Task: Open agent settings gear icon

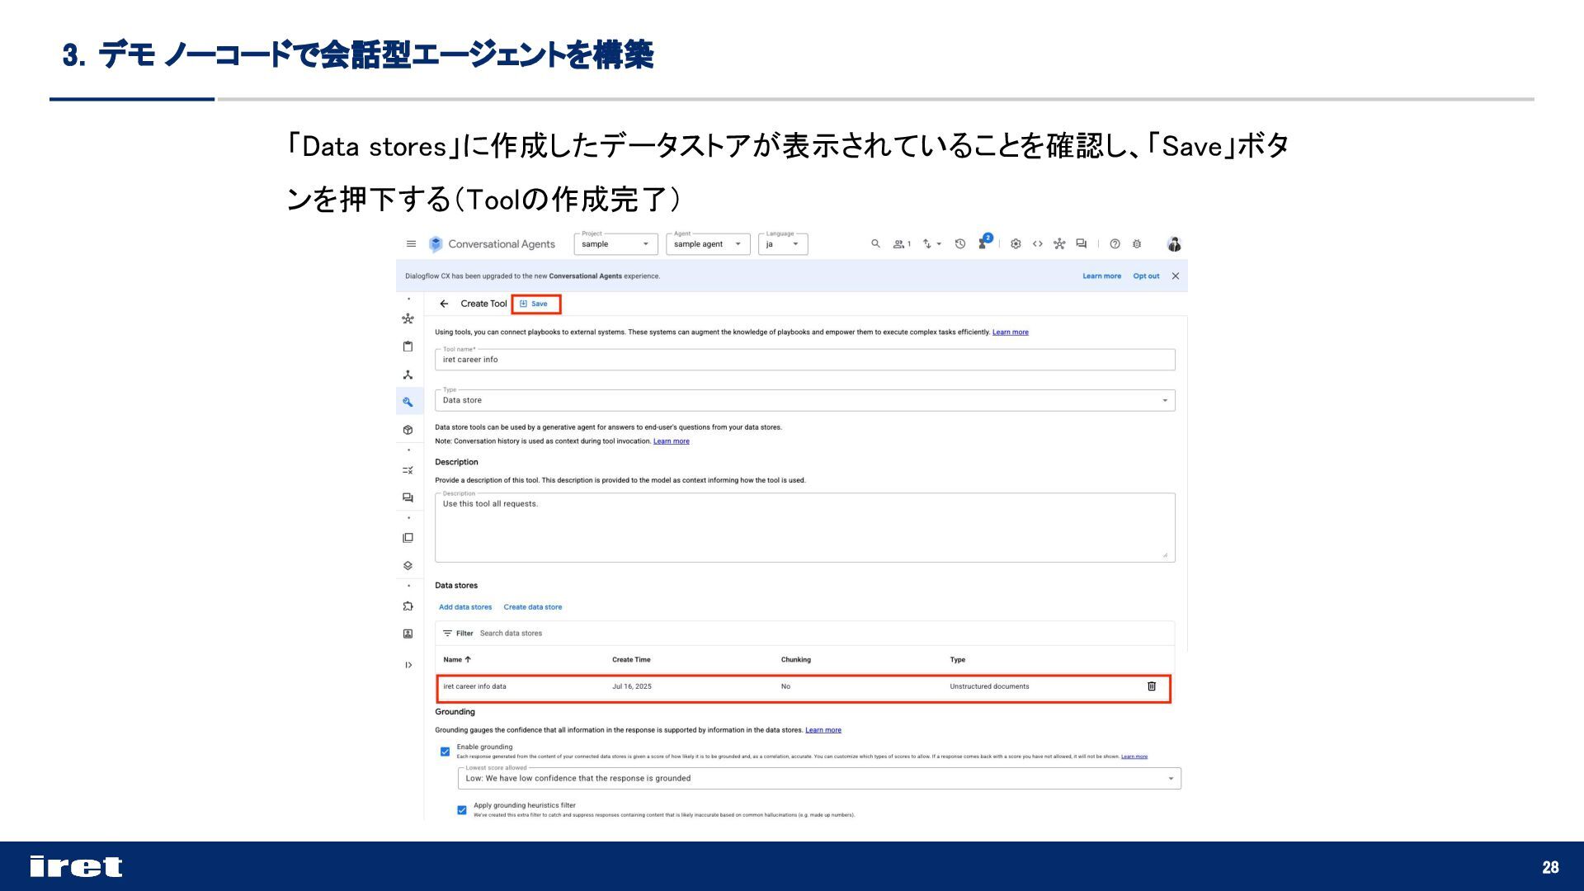Action: coord(1016,244)
